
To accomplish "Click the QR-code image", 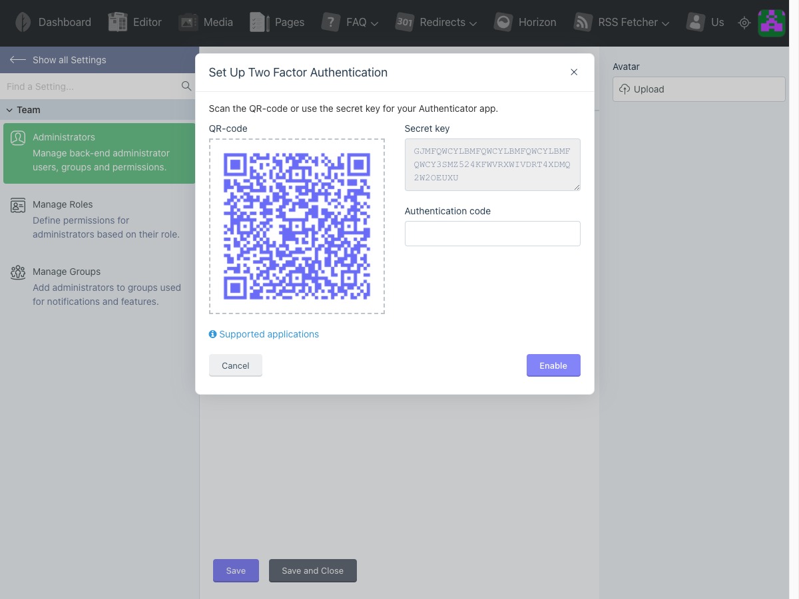I will [297, 226].
